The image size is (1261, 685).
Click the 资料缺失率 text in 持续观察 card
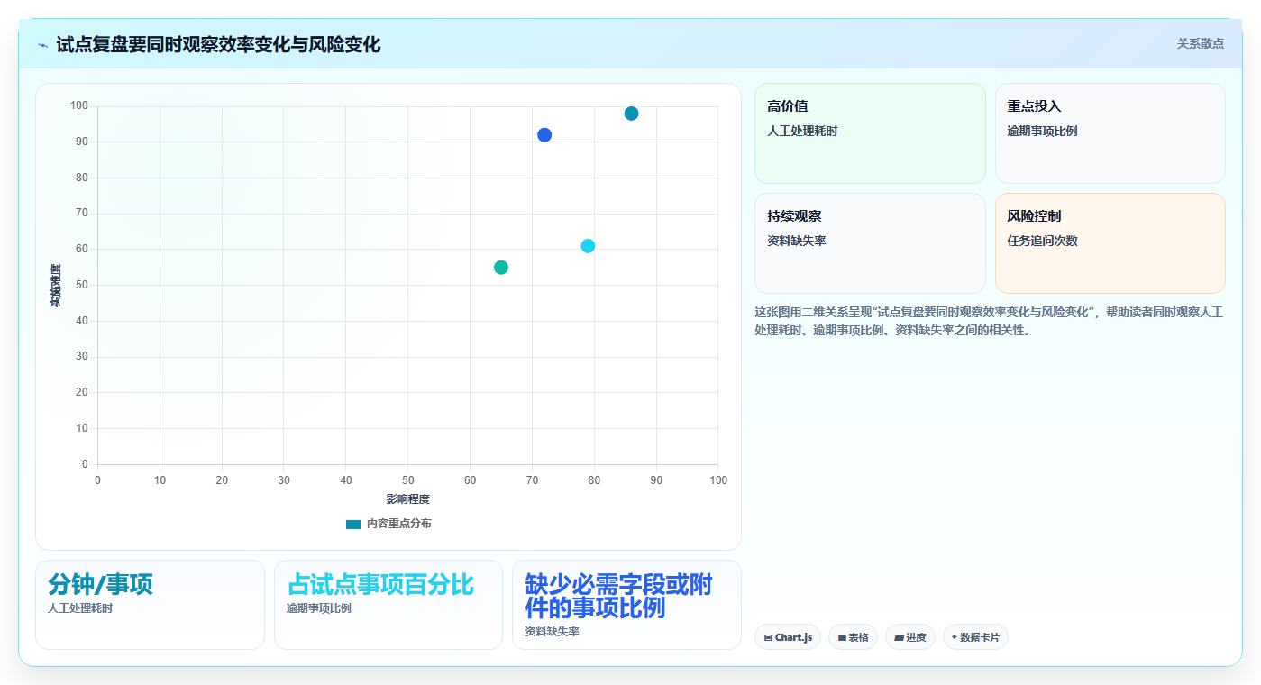pos(797,241)
